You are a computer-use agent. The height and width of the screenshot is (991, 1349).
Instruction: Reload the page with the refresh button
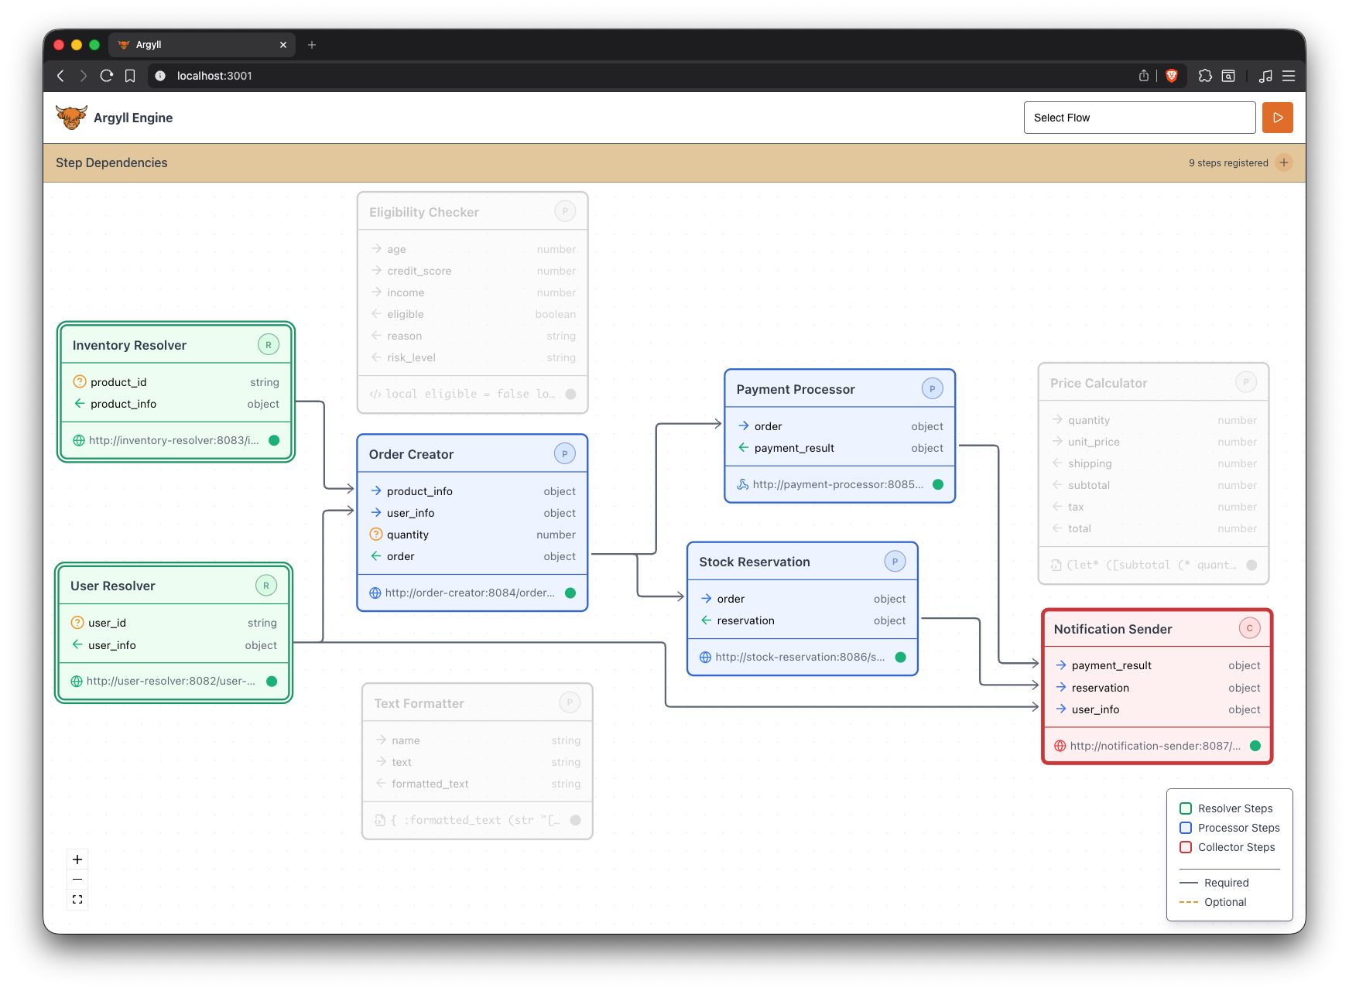coord(107,76)
